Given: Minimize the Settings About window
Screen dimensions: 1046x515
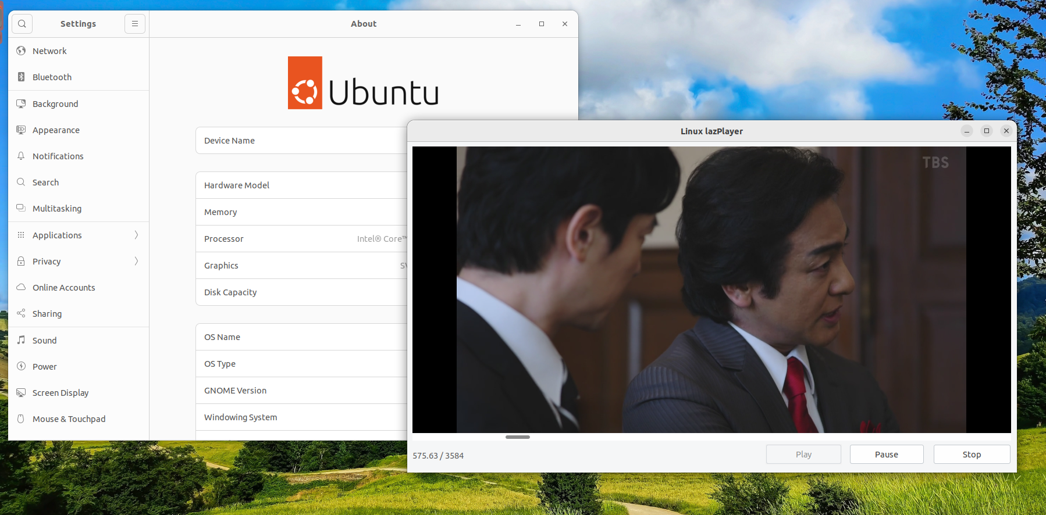Looking at the screenshot, I should click(518, 24).
